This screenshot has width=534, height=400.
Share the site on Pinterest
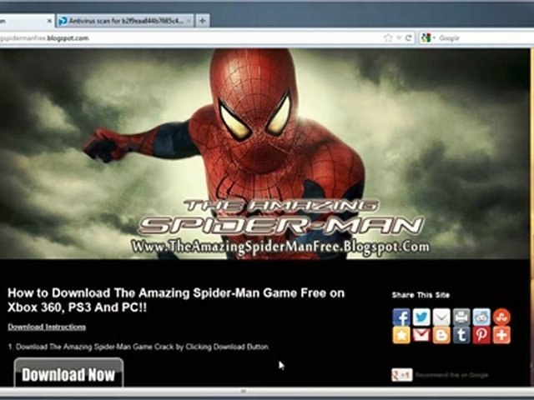click(481, 335)
